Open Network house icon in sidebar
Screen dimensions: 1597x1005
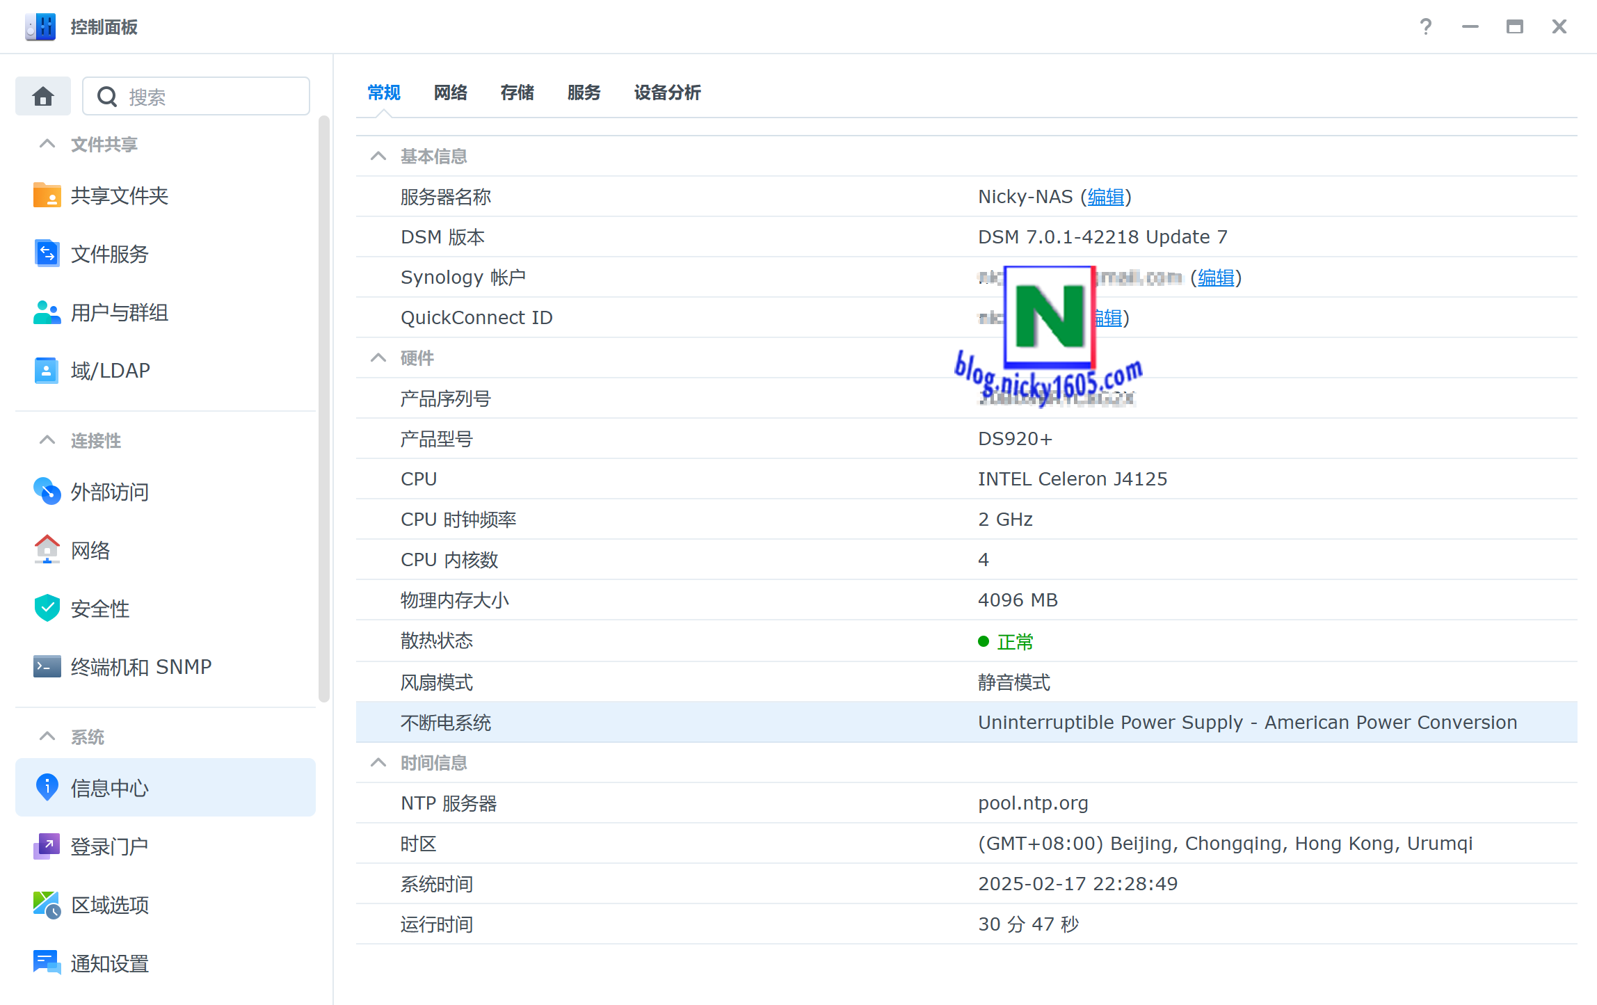click(x=47, y=550)
